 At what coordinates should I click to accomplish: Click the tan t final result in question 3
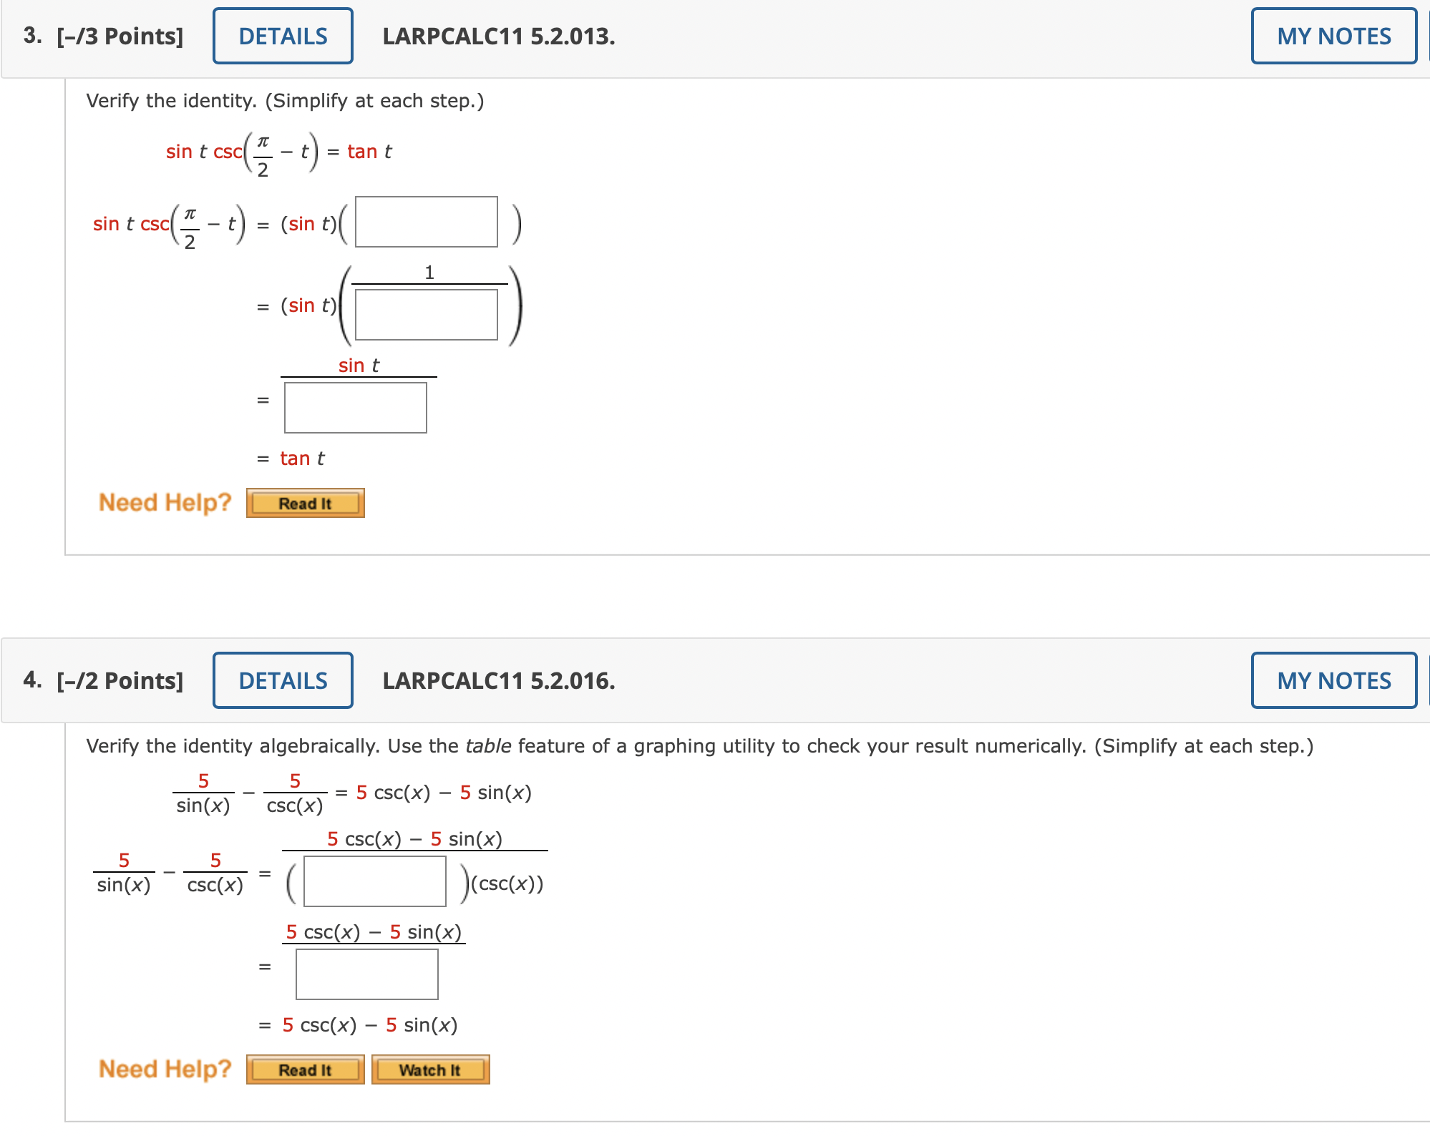coord(302,459)
